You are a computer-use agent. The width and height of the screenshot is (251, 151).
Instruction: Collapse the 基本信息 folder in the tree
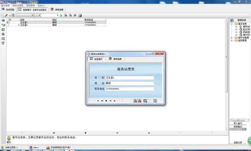tap(231, 24)
